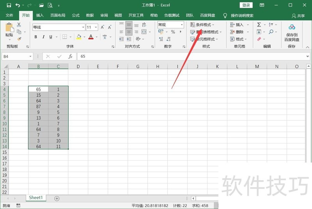
Task: Clear cell contents with the eraser icon
Action: 259,39
